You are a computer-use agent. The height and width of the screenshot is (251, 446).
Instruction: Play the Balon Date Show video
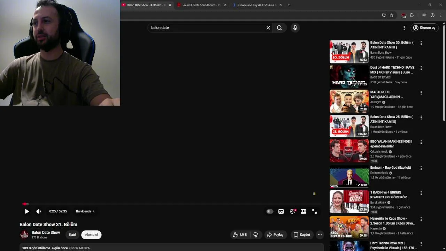point(27,211)
